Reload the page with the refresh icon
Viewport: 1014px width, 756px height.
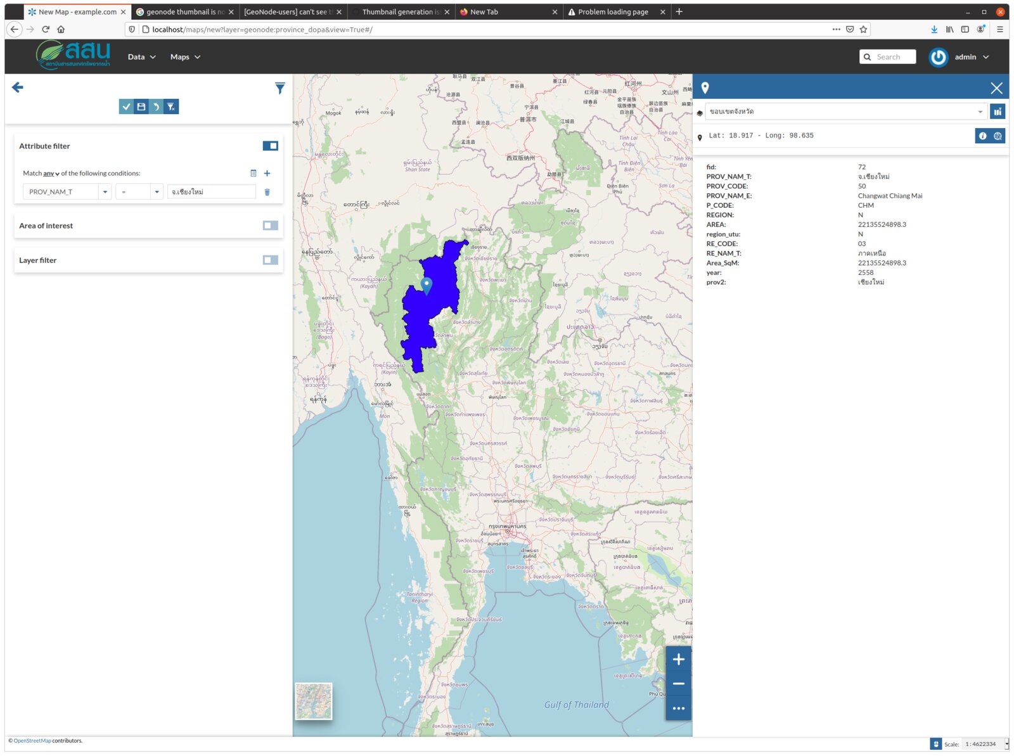[x=46, y=29]
